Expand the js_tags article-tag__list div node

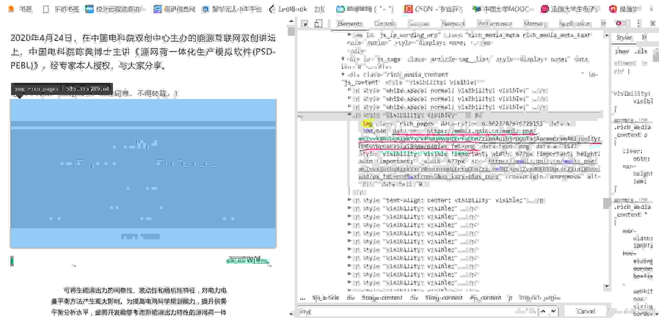343,59
